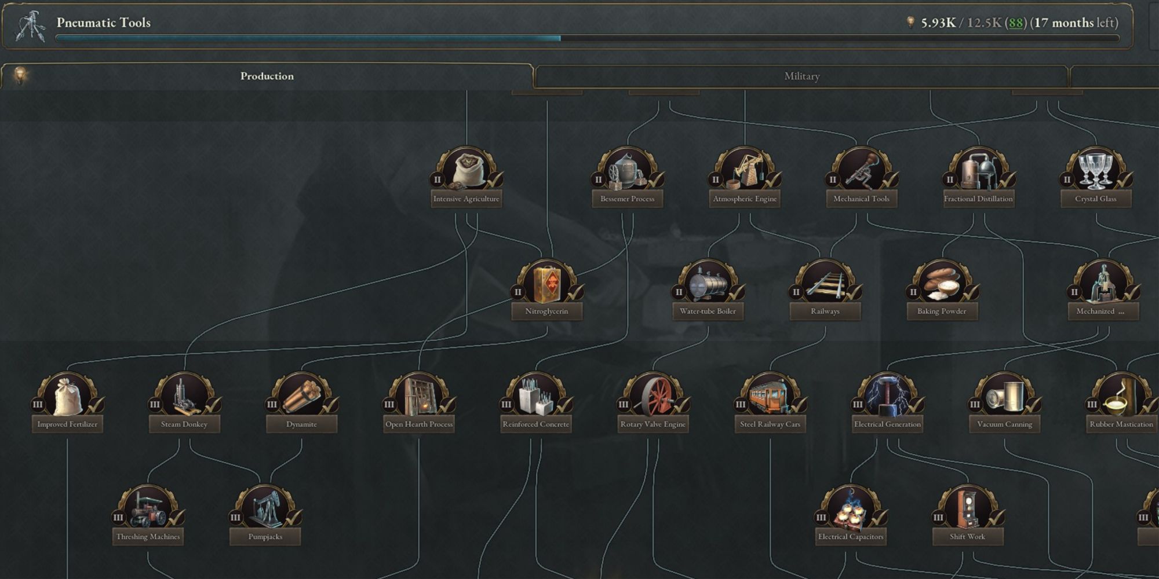The height and width of the screenshot is (579, 1159).
Task: Click the green 88 innovation value
Action: (x=1015, y=23)
